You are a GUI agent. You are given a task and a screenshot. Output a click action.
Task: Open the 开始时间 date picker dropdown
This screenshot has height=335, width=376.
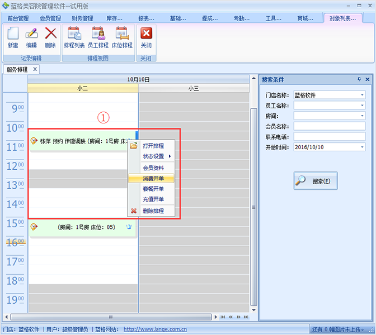click(x=362, y=147)
